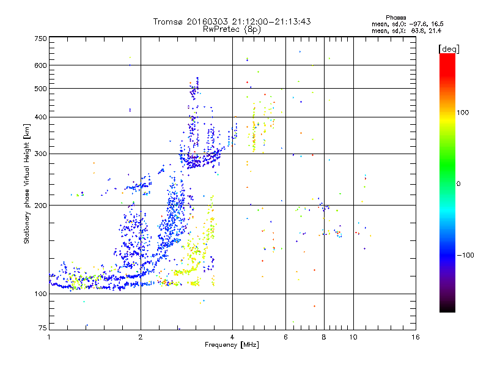Click the x-axis tick label '4'

tap(232, 337)
